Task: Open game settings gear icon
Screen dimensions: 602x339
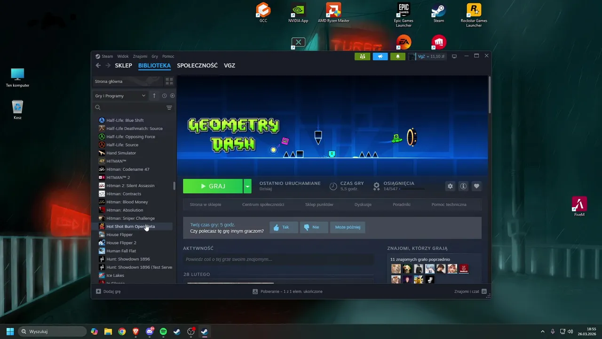Action: point(450,186)
